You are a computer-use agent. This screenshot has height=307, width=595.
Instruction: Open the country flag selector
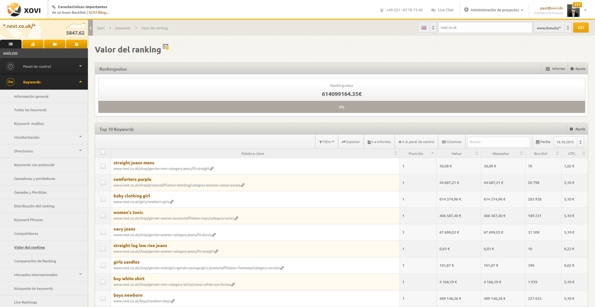tap(427, 27)
